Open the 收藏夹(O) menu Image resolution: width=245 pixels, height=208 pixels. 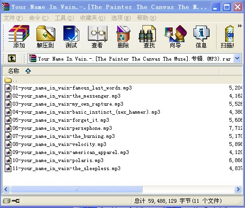click(x=93, y=18)
